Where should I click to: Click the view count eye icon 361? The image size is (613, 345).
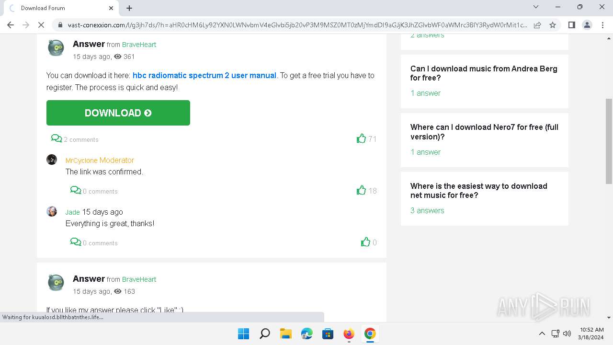(x=118, y=57)
